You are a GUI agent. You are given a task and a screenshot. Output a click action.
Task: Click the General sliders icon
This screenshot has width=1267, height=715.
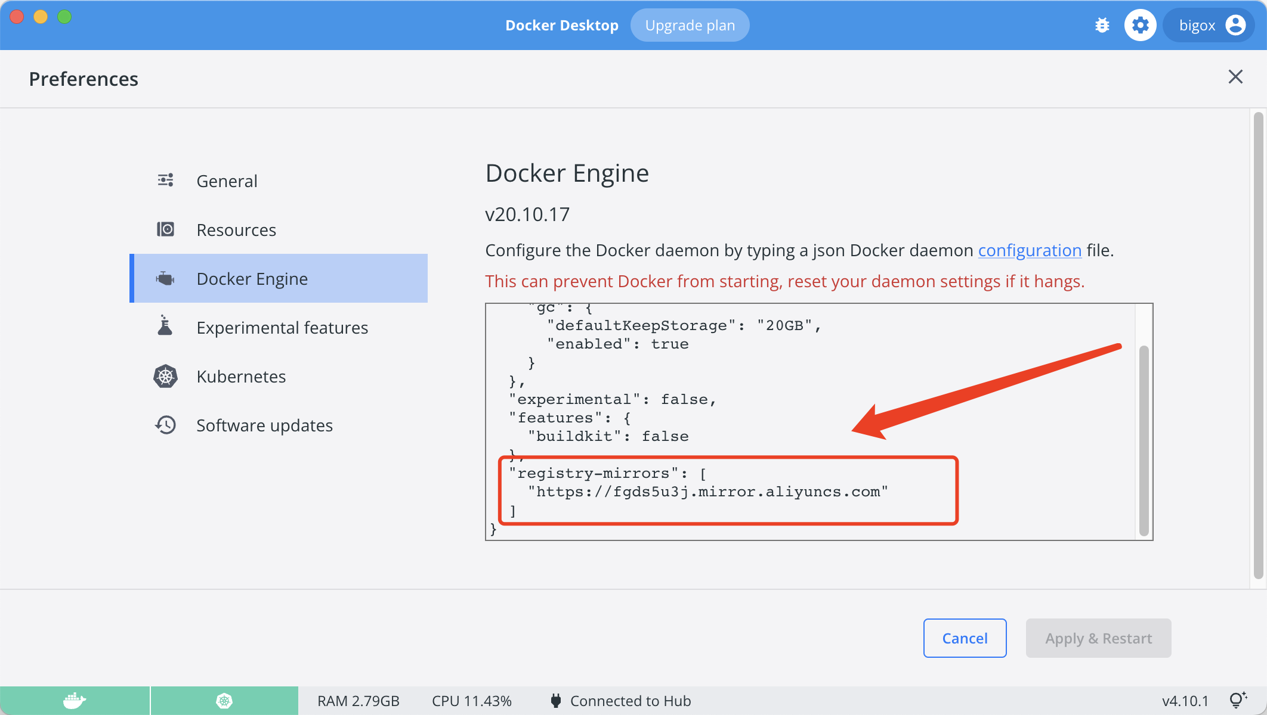(x=165, y=180)
